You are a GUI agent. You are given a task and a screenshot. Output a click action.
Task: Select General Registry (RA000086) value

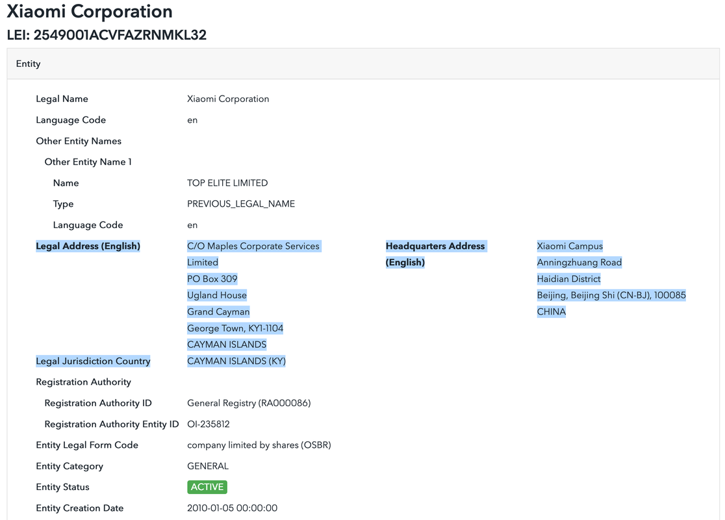249,404
